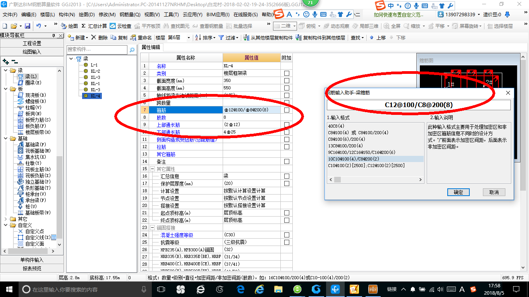Click 复制构件到其他楼层 button
This screenshot has height=297, width=529.
click(320, 38)
